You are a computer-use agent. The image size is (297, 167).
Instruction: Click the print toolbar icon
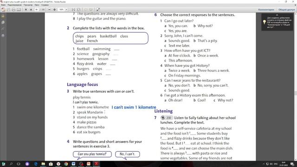(13, 9)
